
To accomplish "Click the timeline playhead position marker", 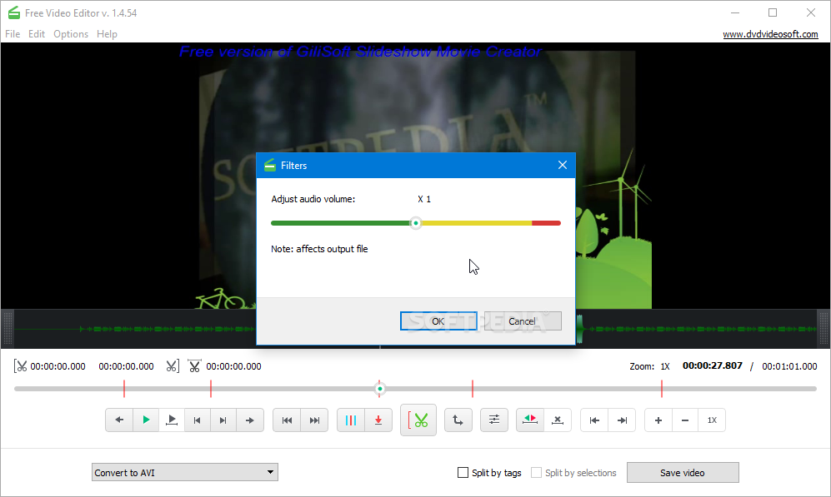I will point(379,389).
